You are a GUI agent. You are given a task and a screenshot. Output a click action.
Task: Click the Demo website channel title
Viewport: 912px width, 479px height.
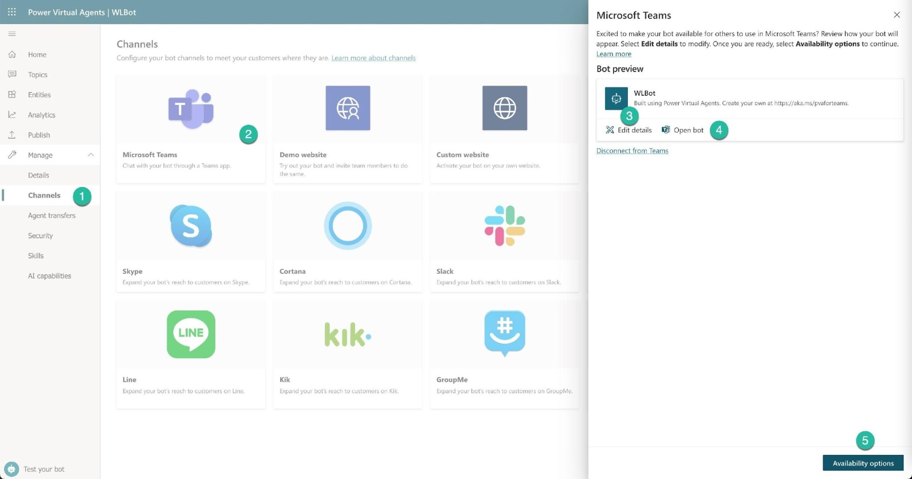pyautogui.click(x=303, y=154)
